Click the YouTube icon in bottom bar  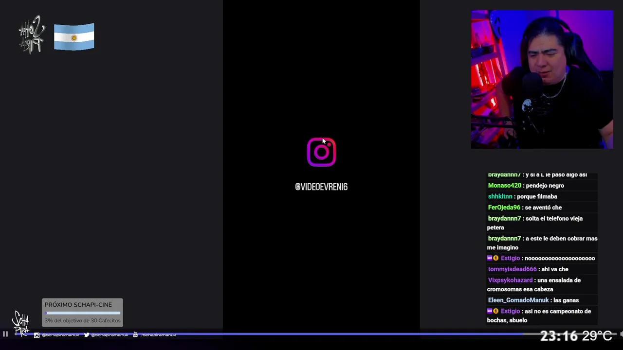135,335
